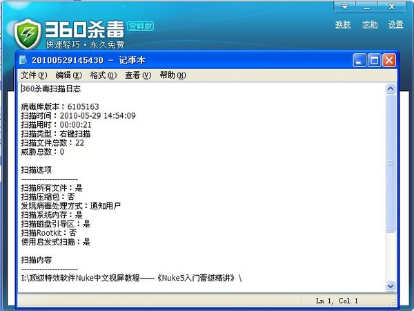Click the line 扫描所有文件：是
Image resolution: width=414 pixels, height=311 pixels.
point(52,188)
